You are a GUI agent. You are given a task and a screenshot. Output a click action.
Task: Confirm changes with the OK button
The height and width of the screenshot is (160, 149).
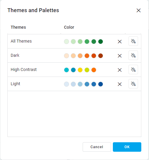tap(127, 147)
